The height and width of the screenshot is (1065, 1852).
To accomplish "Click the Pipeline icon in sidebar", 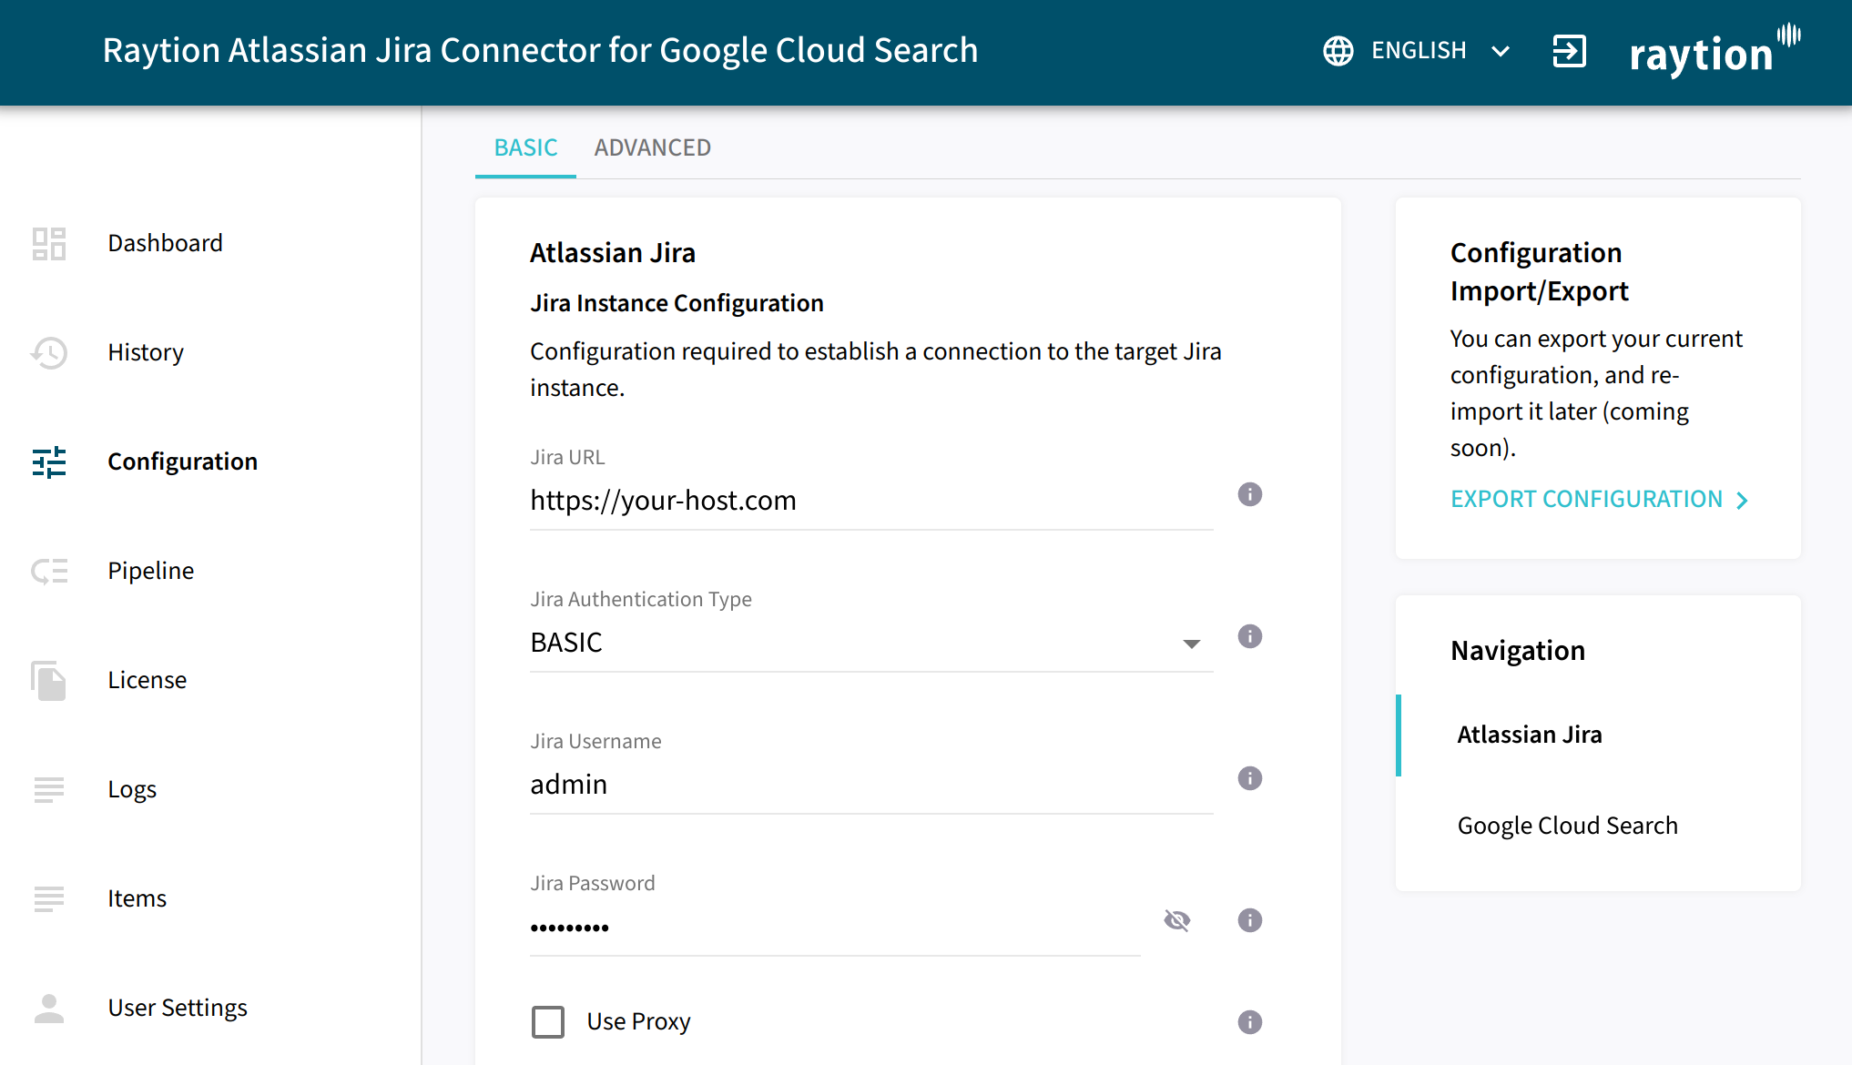I will point(49,571).
